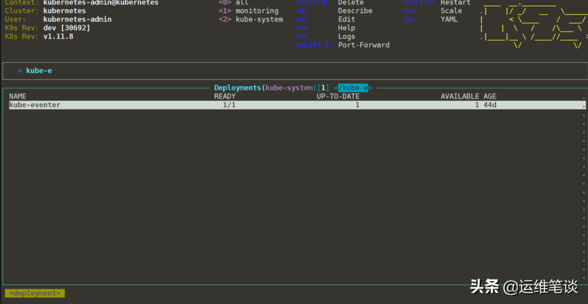Click the Scale command hint

click(x=451, y=11)
